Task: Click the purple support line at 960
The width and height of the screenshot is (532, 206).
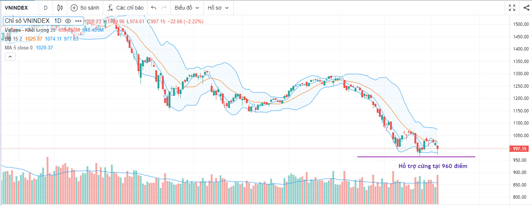Action: pos(407,157)
